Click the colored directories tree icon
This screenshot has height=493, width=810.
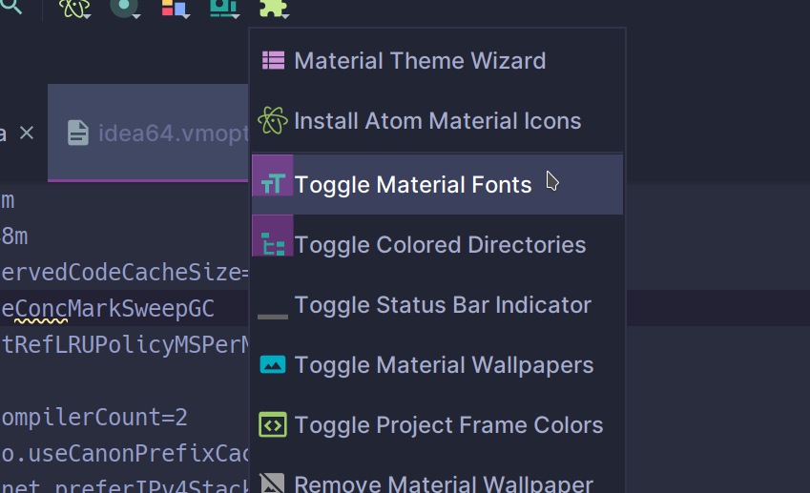(x=273, y=244)
